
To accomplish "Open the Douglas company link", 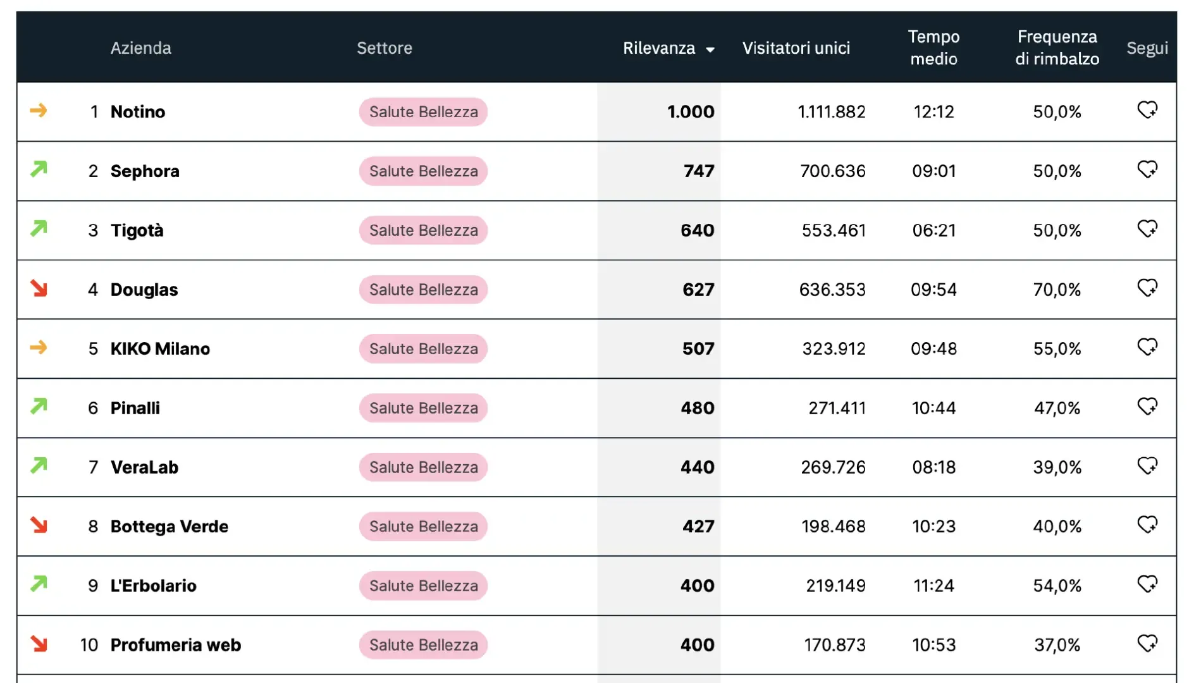I will (144, 290).
